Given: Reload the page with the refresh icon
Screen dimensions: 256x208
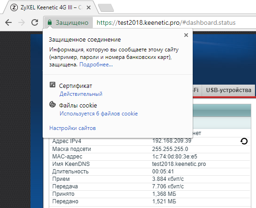Looking at the screenshot, I should [x=35, y=22].
